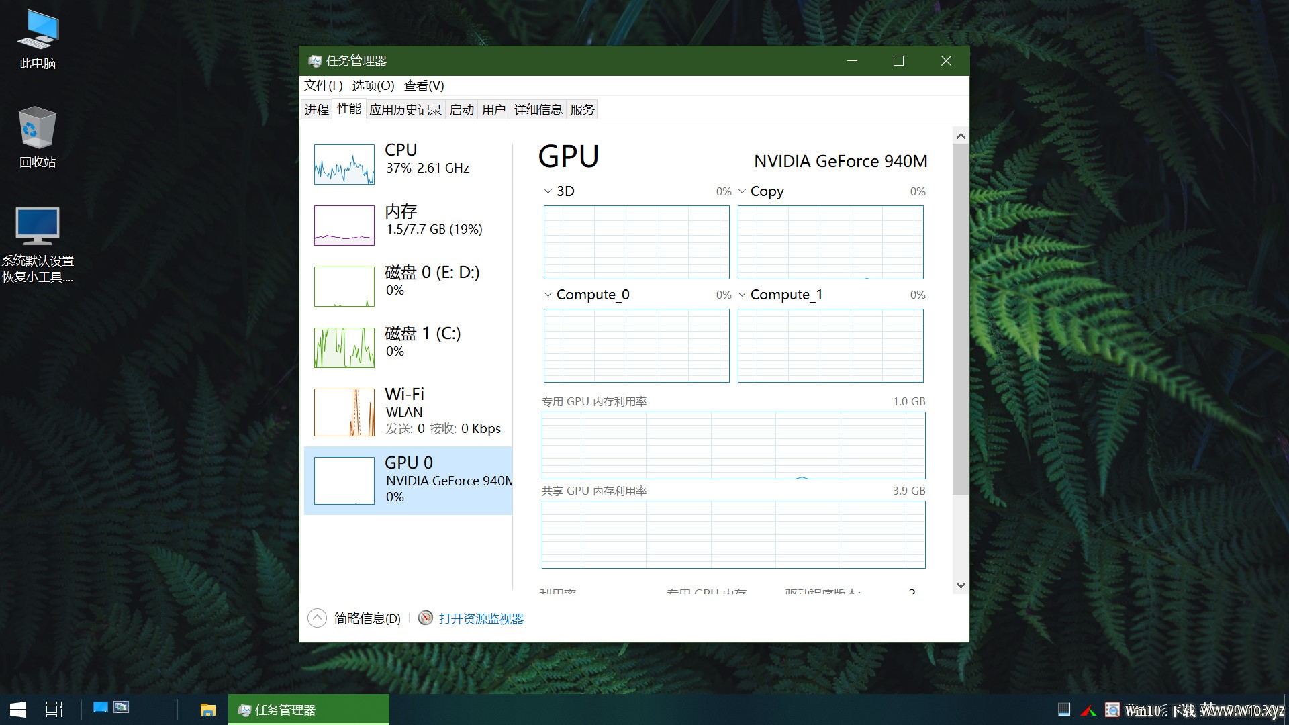
Task: Collapse details with 简略信息 arrow icon
Action: [317, 618]
